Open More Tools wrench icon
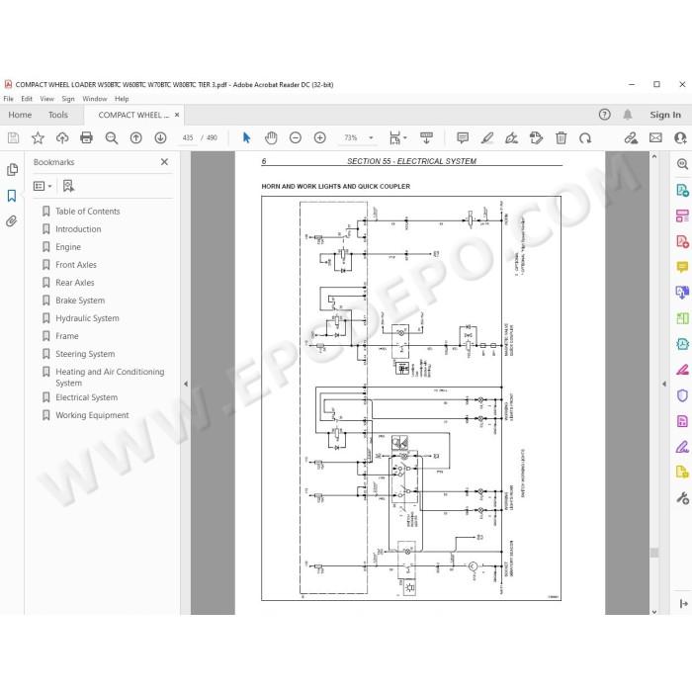This screenshot has width=692, height=692. (682, 498)
